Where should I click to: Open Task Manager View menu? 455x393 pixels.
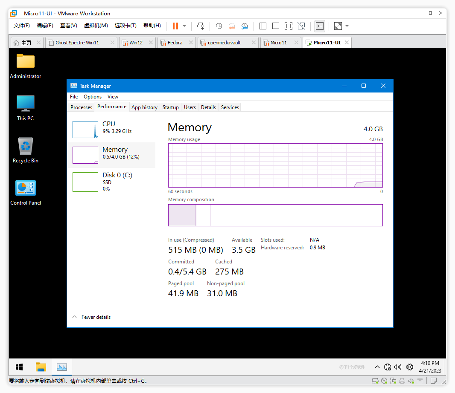coord(113,97)
